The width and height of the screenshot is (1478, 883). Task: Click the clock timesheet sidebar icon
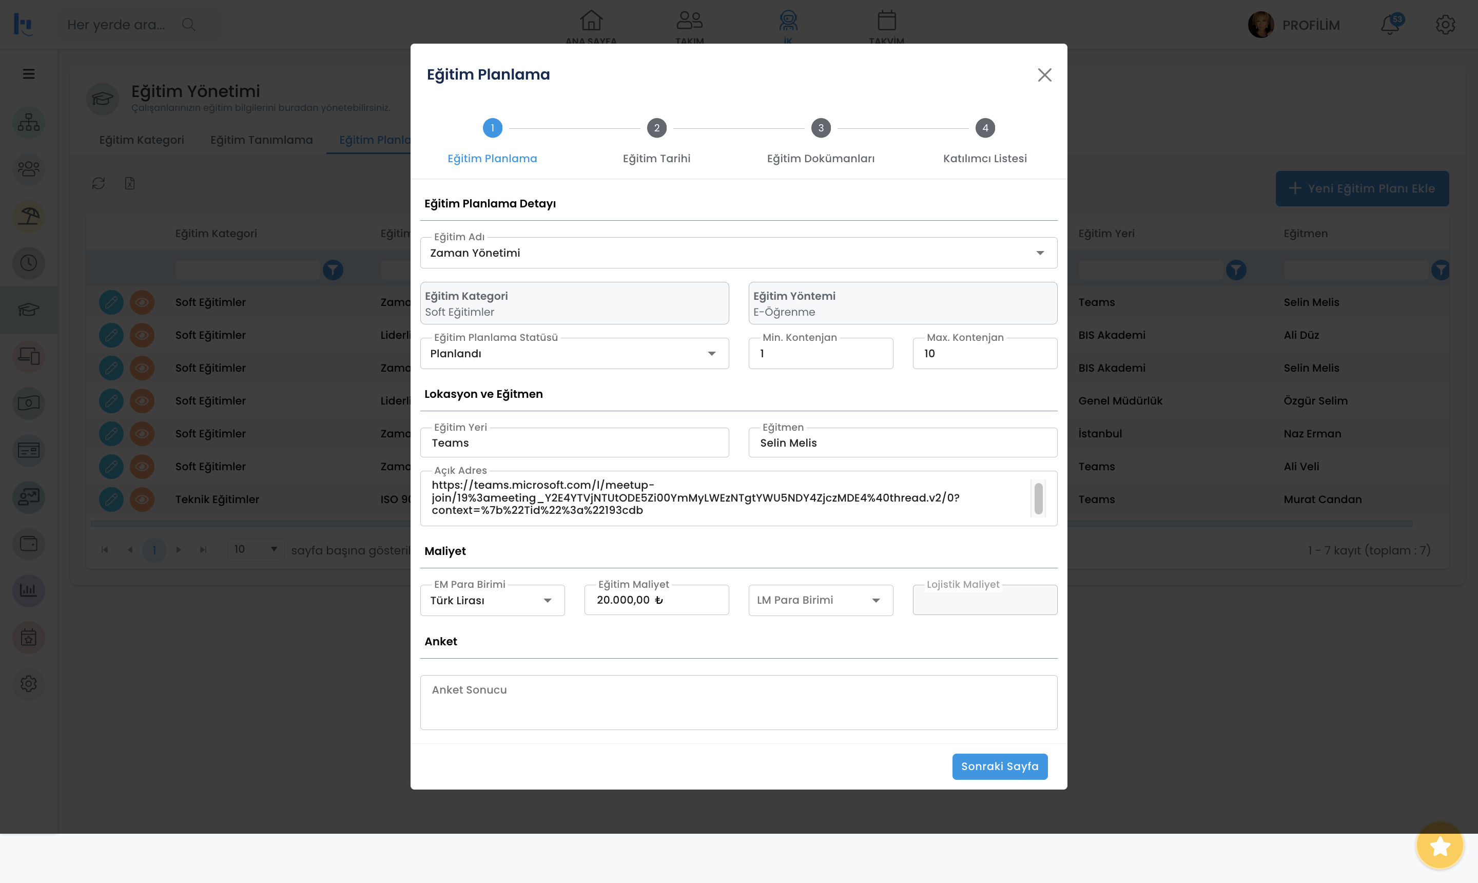click(29, 263)
